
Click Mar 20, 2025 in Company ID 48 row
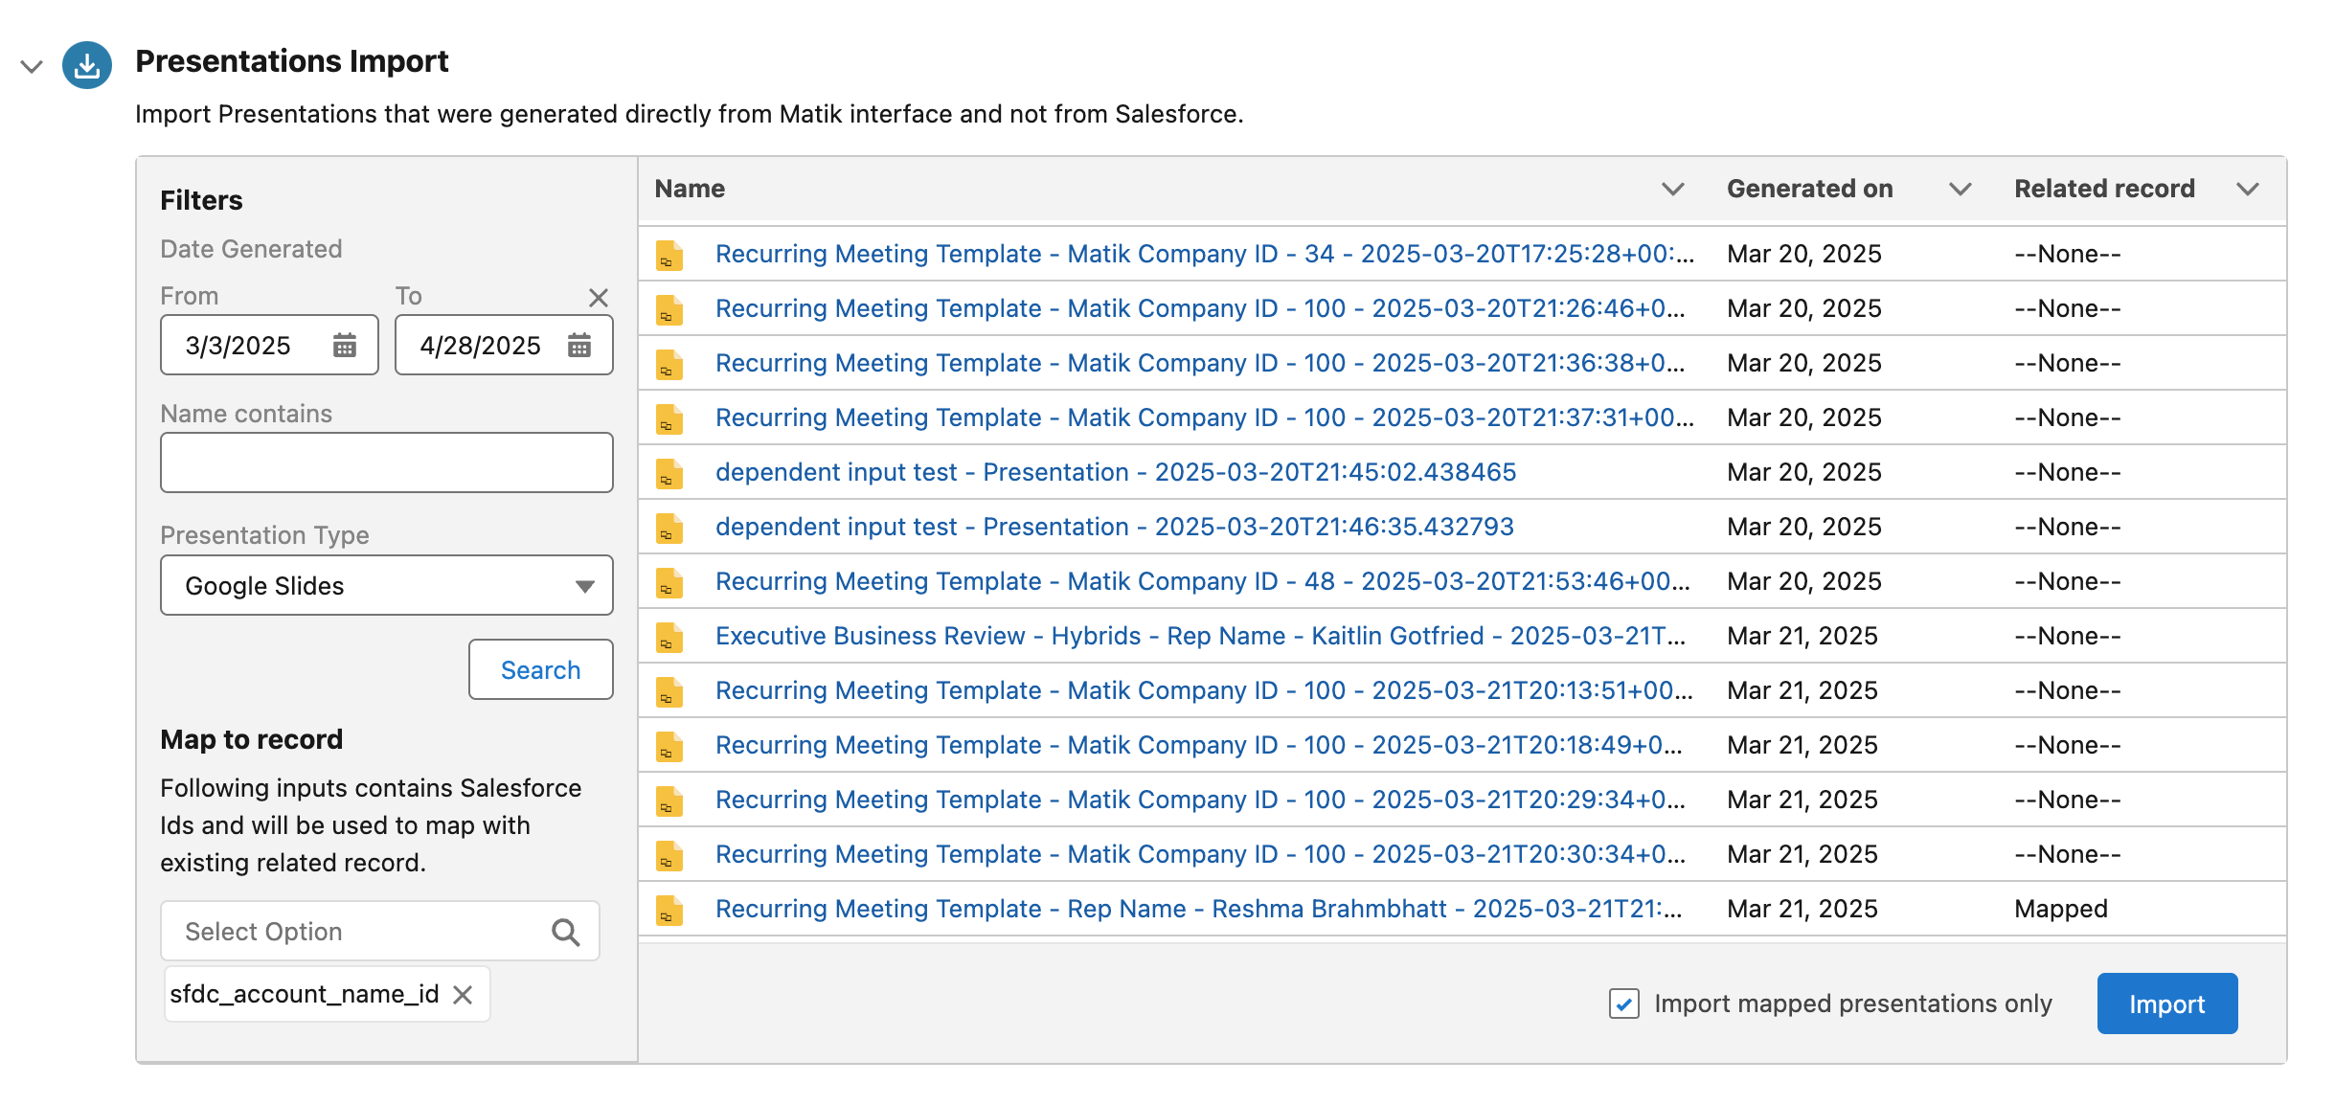pyautogui.click(x=1804, y=581)
